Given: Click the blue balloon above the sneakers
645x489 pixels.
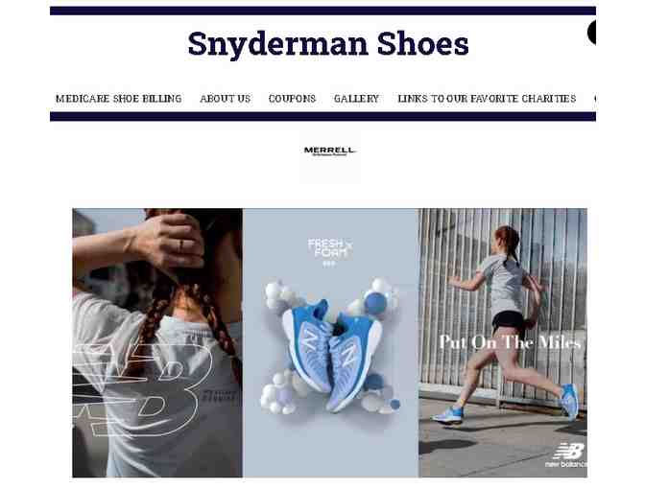Looking at the screenshot, I should 375,303.
